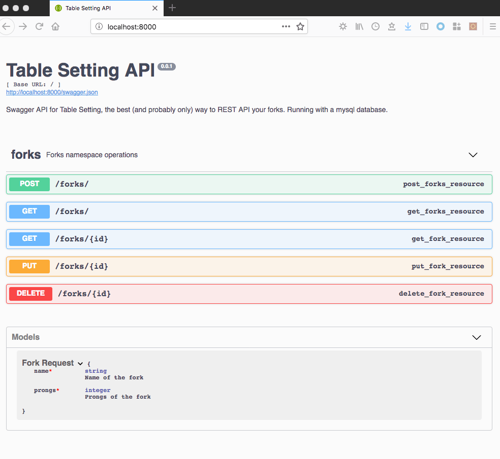Viewport: 500px width, 459px height.
Task: Collapse the forks namespace section
Action: pos(473,155)
